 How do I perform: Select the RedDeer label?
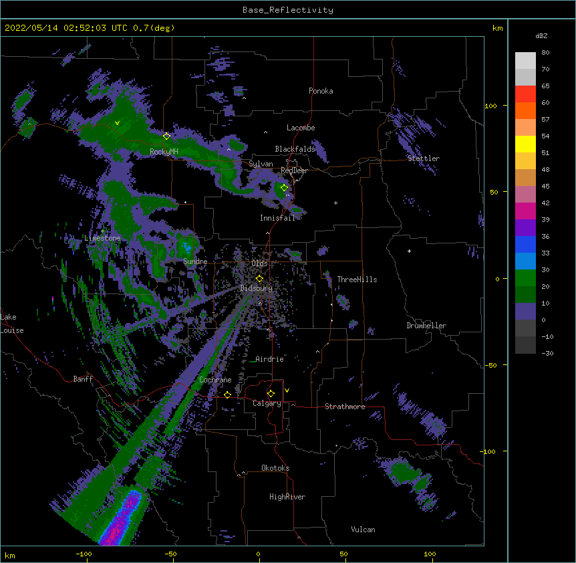coord(294,171)
